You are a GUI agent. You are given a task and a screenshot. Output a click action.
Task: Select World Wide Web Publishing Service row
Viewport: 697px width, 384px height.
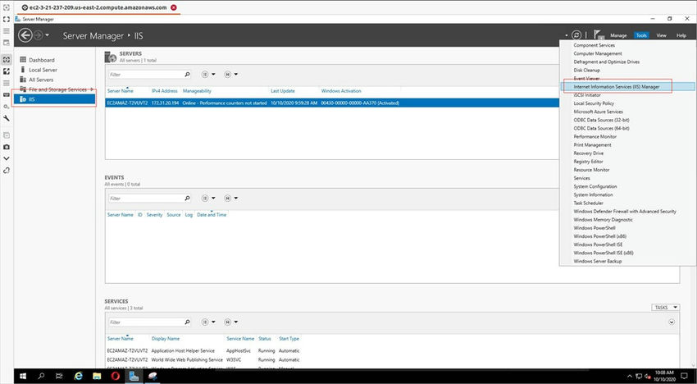coord(203,359)
